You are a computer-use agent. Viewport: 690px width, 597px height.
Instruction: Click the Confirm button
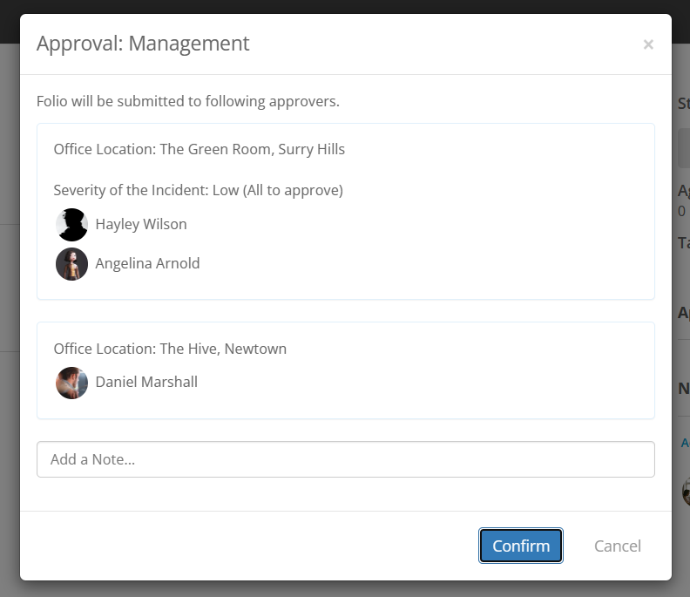[x=521, y=546]
